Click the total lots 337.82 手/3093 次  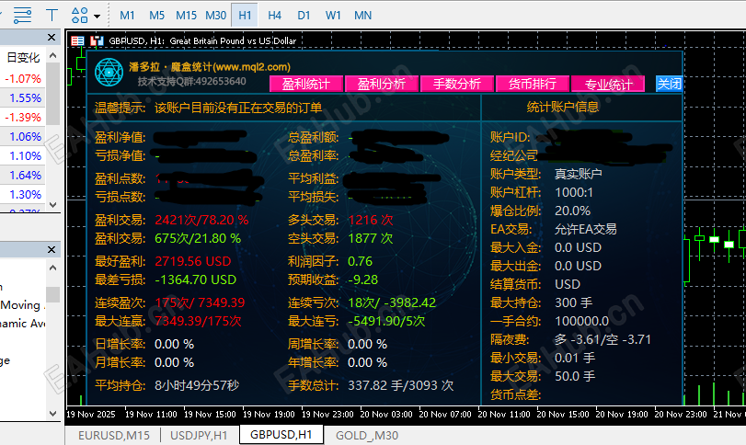coord(400,385)
